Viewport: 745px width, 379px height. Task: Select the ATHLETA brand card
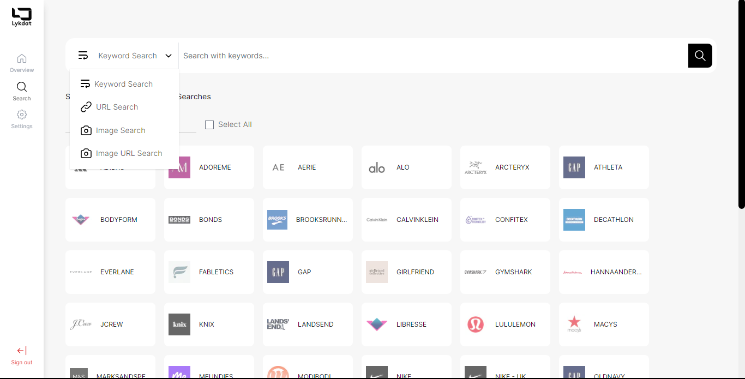pyautogui.click(x=604, y=167)
